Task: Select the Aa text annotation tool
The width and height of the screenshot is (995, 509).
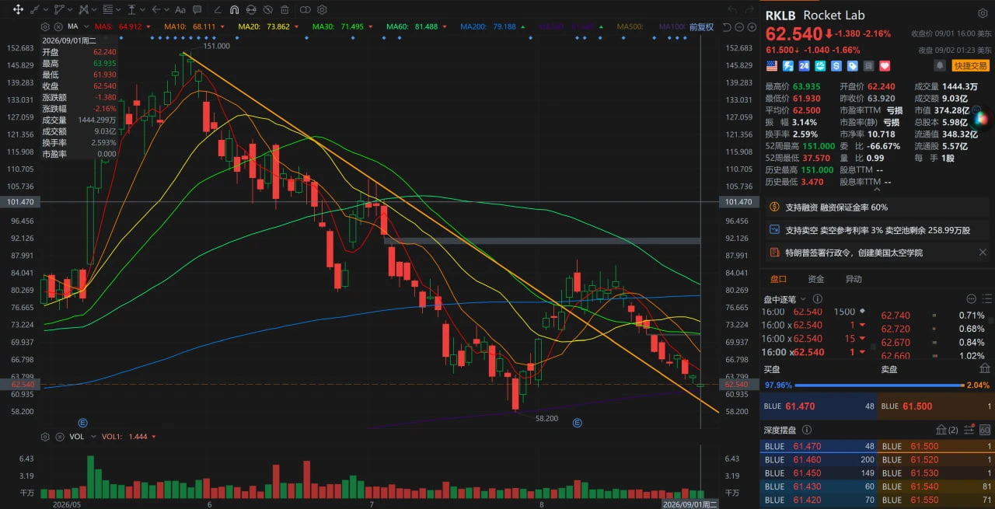Action: (180, 10)
